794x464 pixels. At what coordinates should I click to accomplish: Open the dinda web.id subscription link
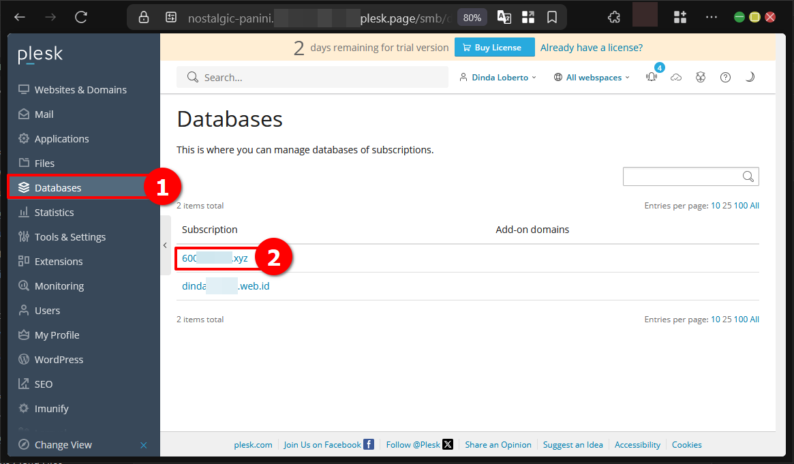(x=225, y=285)
